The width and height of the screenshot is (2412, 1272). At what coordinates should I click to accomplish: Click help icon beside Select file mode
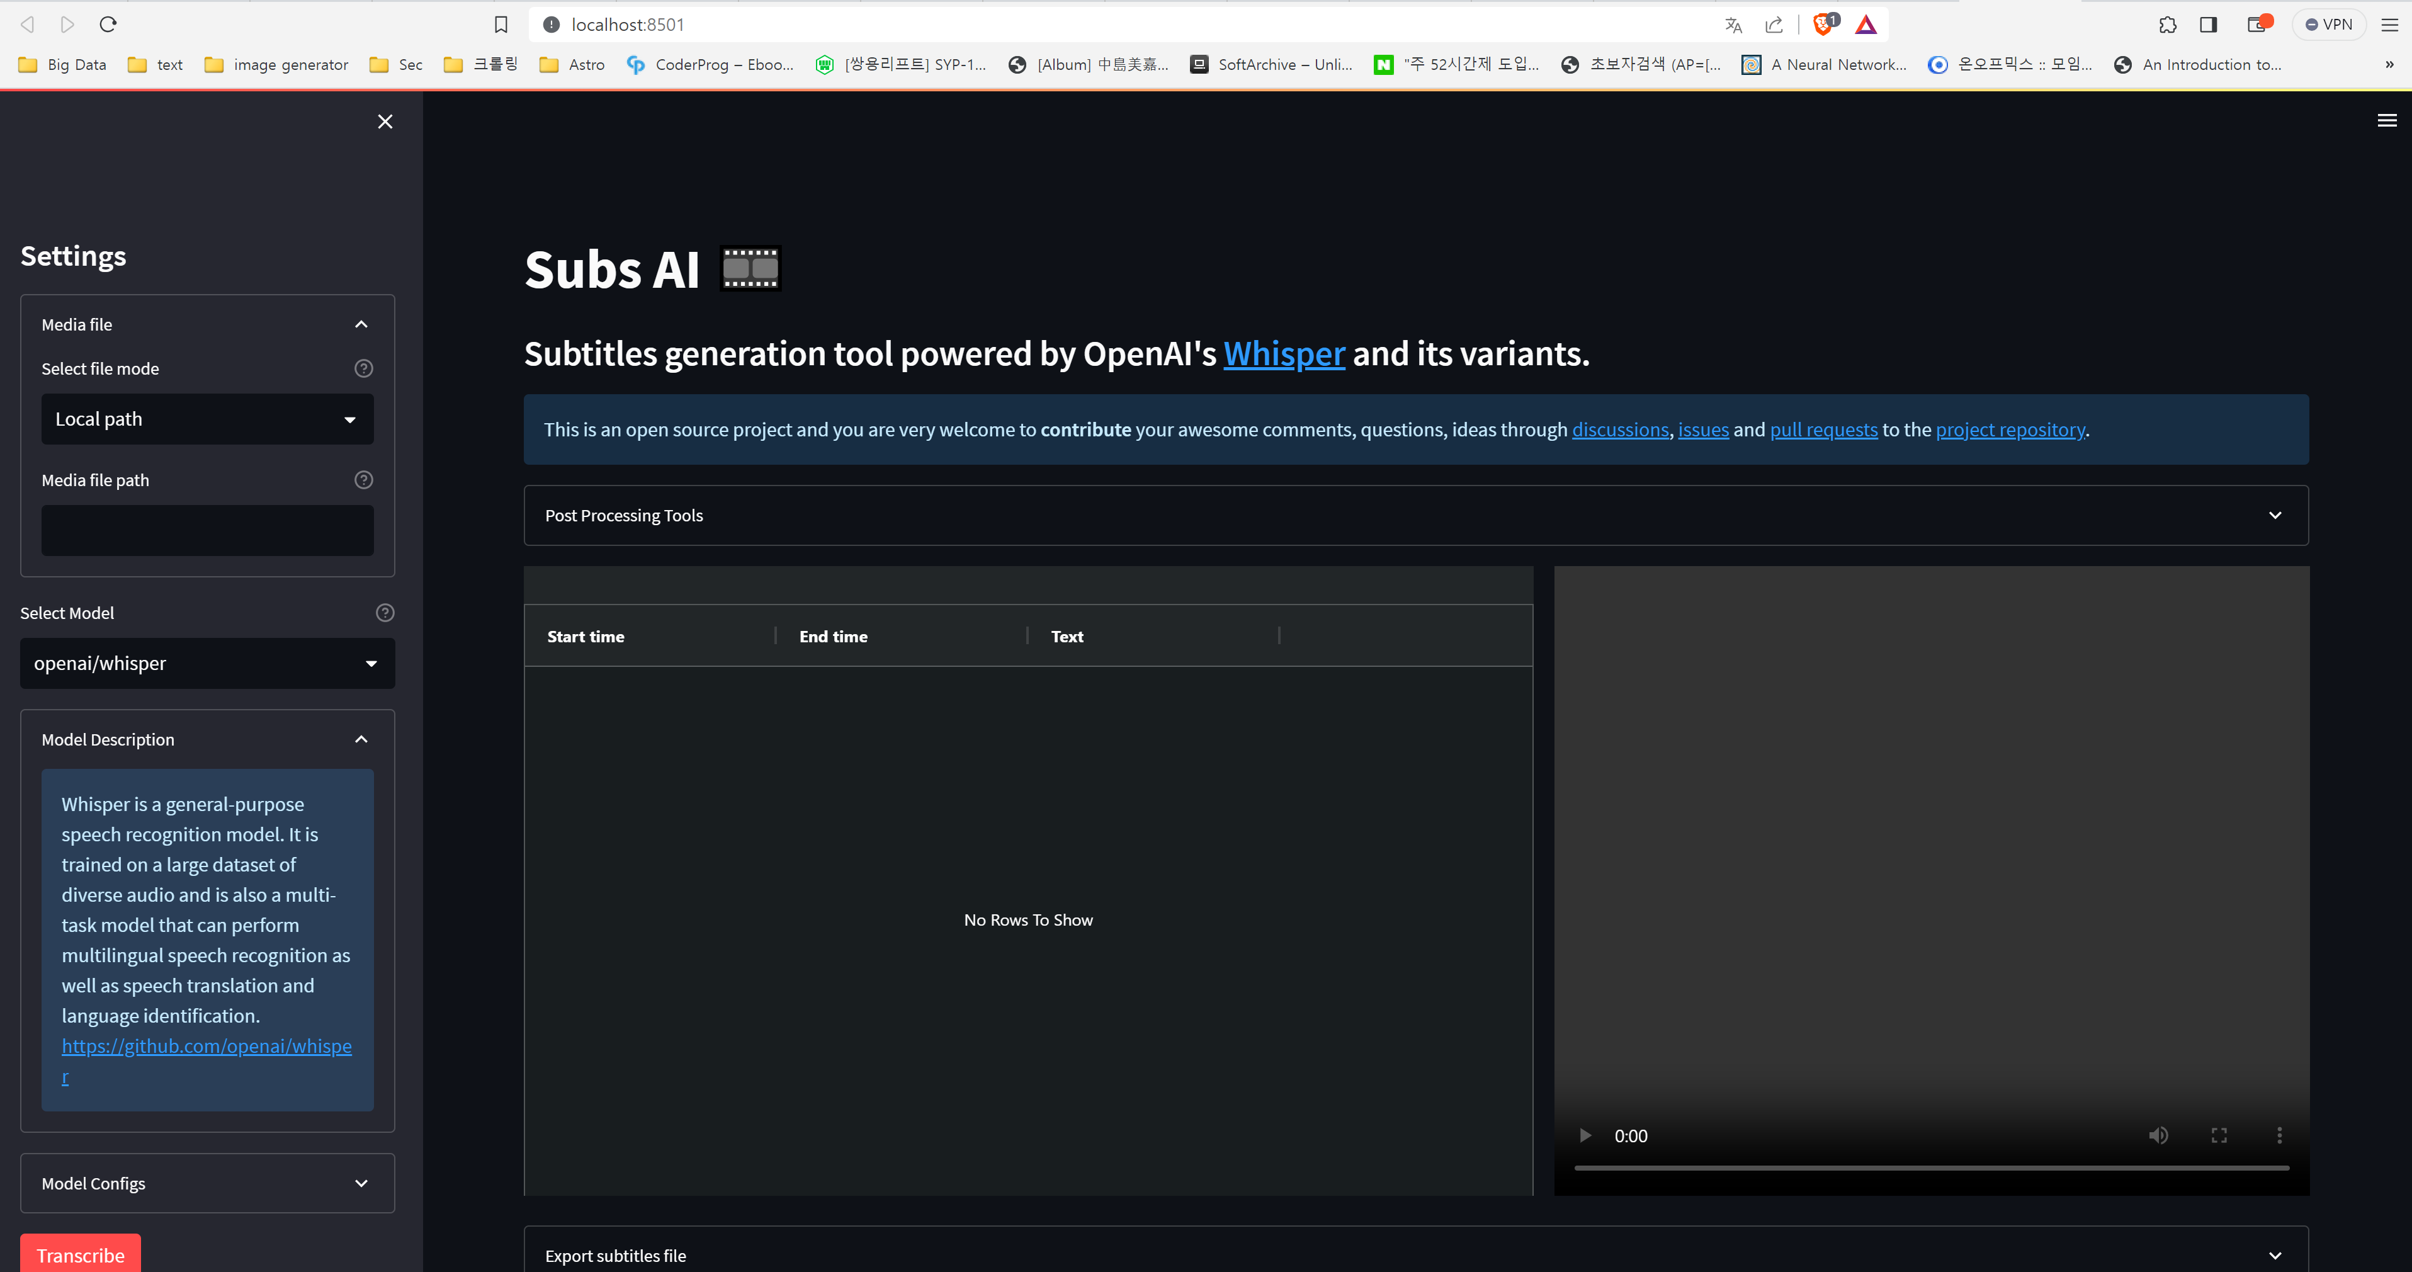(363, 368)
